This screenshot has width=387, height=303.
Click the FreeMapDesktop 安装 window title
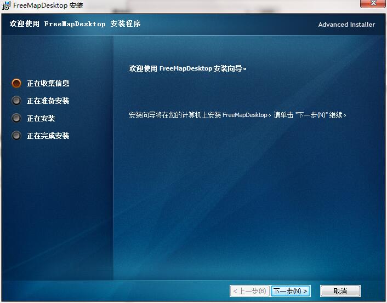(48, 5)
